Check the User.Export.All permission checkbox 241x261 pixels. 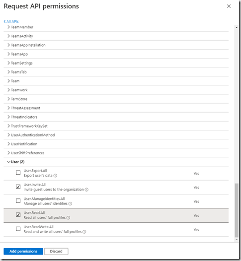18,173
